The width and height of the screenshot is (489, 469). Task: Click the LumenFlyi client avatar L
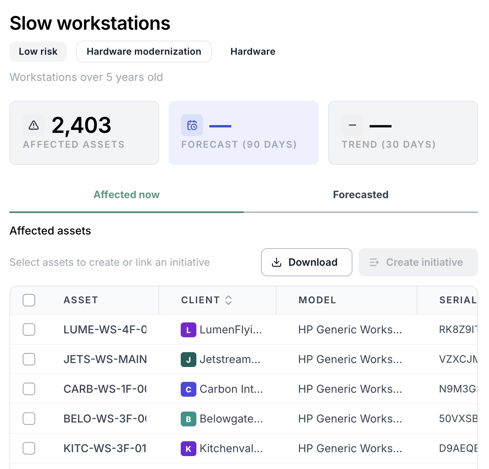tap(188, 330)
